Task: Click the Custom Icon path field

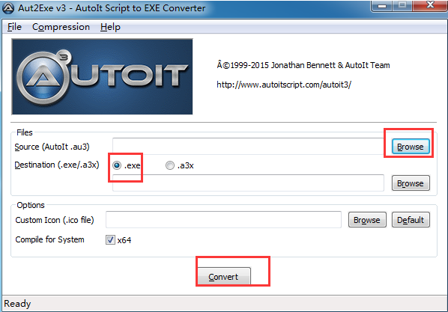Action: point(223,220)
